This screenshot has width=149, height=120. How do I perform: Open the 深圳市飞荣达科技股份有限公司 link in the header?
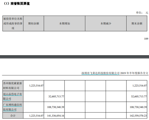coord(100,73)
